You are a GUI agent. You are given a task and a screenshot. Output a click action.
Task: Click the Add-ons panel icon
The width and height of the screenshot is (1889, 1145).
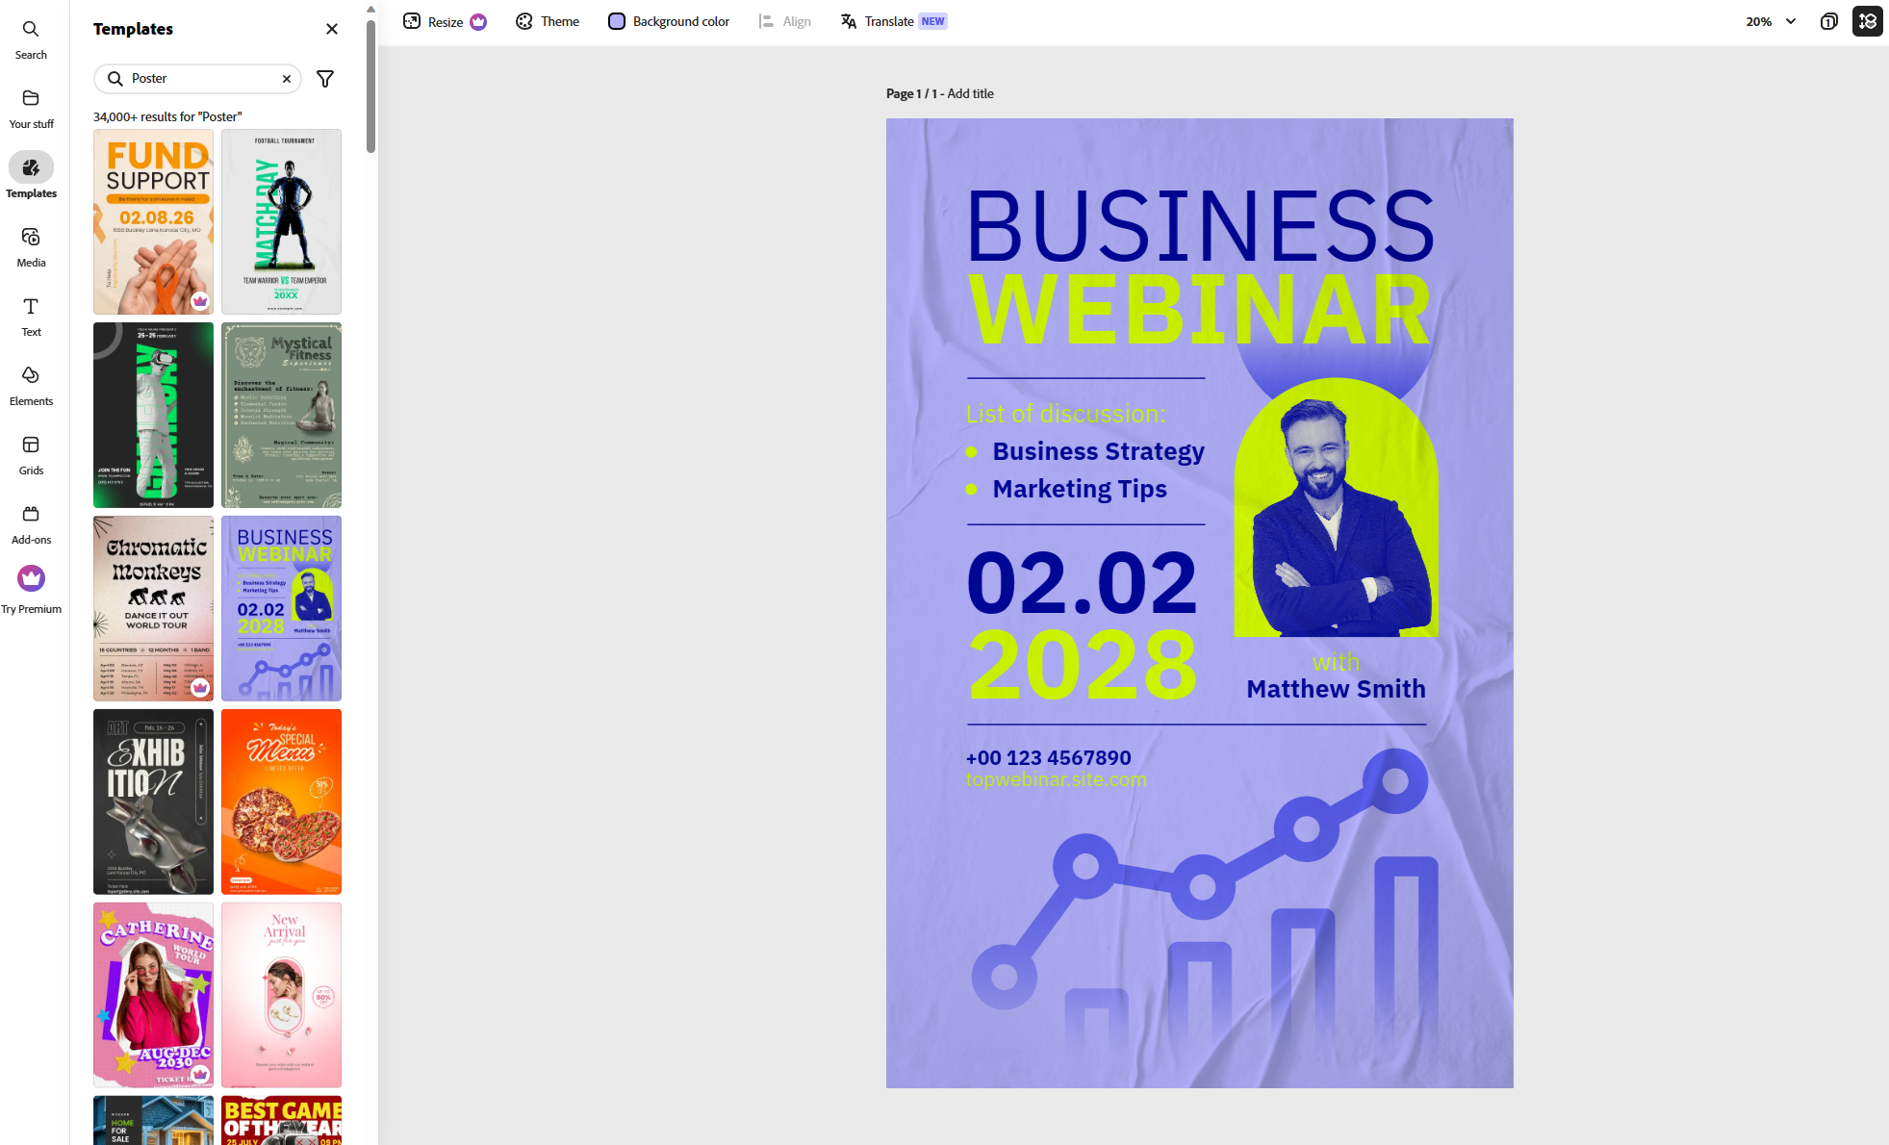(x=31, y=514)
